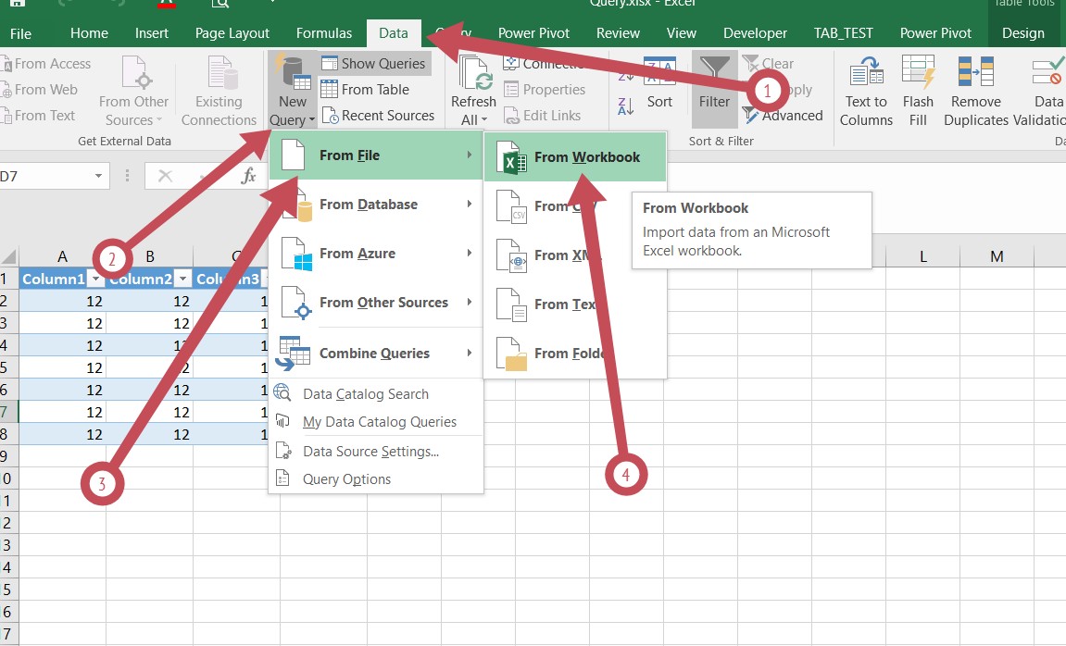Select column M header
Viewport: 1066px width, 646px height.
[x=997, y=256]
